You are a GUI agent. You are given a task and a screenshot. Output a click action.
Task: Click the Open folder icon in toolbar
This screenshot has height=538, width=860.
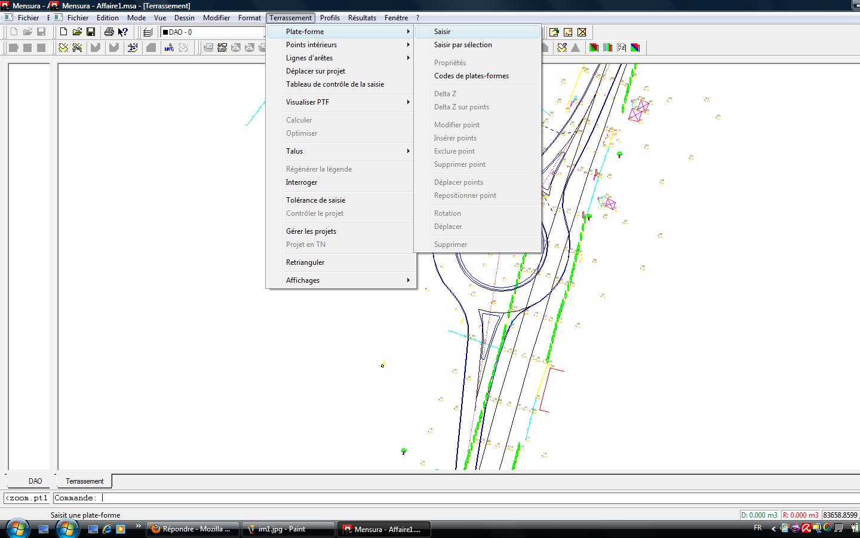point(77,32)
